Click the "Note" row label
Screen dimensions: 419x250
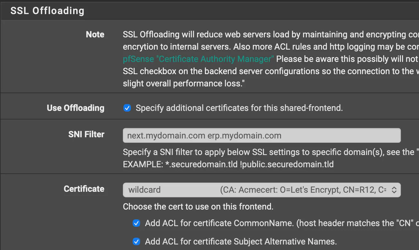[x=95, y=34]
